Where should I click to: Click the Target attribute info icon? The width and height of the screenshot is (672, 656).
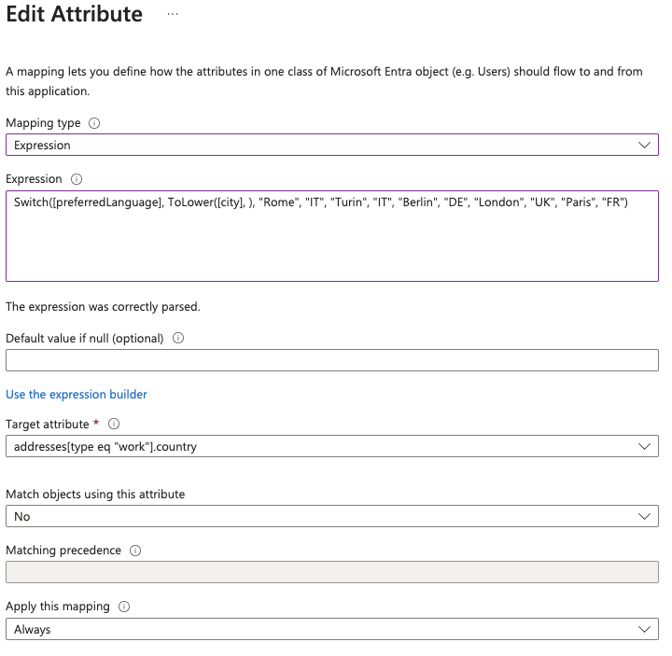(x=114, y=424)
